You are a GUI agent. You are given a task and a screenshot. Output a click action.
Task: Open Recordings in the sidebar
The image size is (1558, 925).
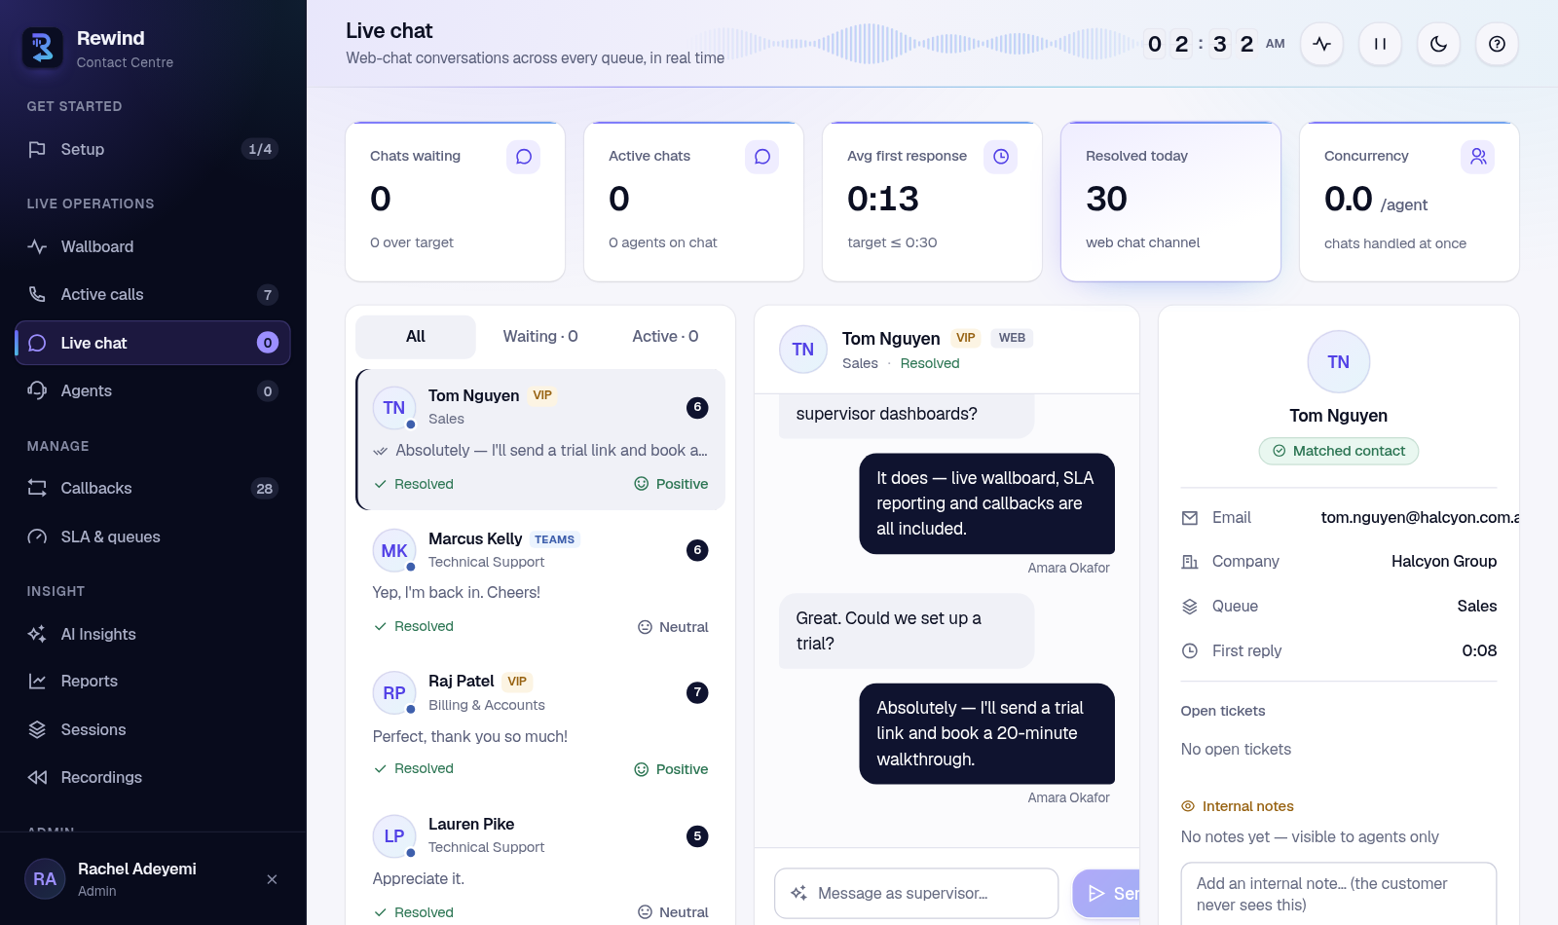[x=153, y=777]
